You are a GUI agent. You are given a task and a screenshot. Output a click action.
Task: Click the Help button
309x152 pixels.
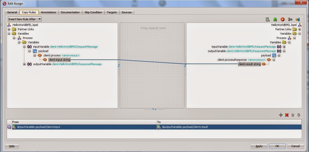point(12,146)
